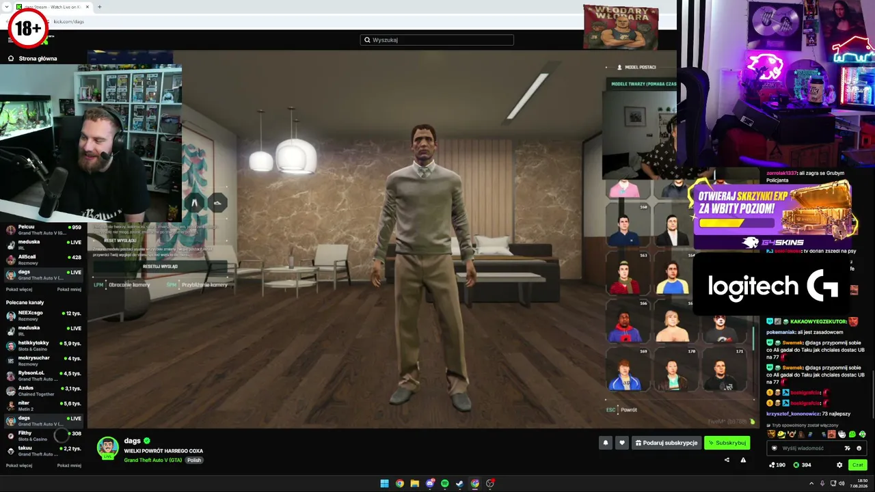Report the stream with the warning icon

(x=743, y=460)
